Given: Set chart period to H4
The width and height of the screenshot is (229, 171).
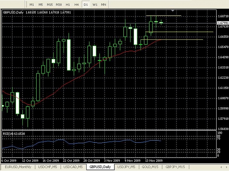Looking at the screenshot, I should (x=77, y=5).
